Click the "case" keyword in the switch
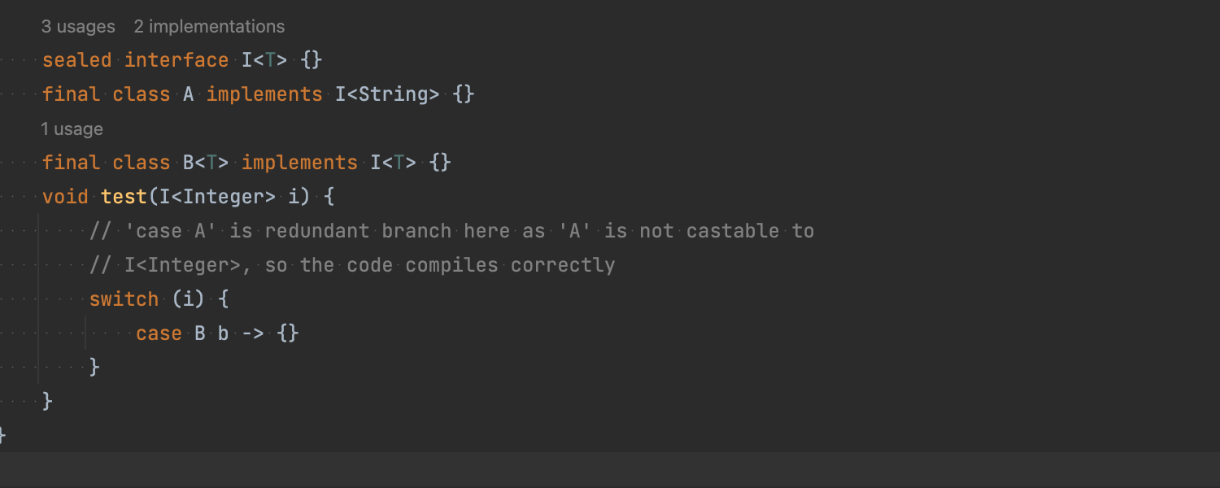 tap(159, 334)
